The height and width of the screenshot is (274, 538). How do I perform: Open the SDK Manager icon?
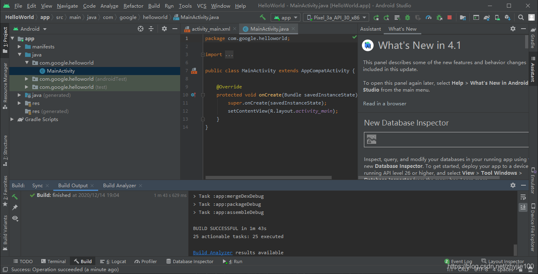[x=508, y=17]
